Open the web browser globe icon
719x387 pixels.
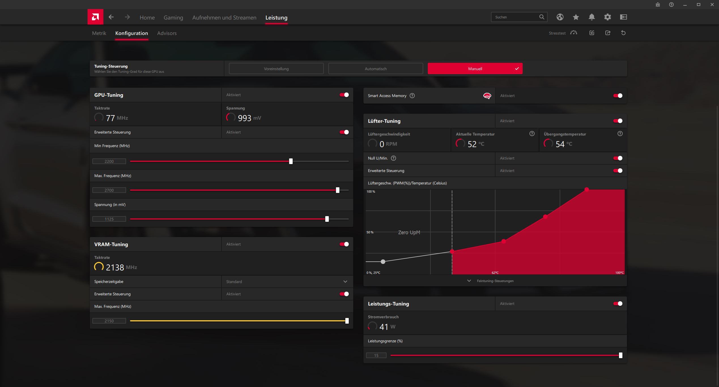tap(560, 17)
